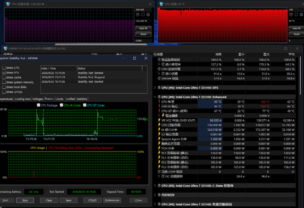The image size is (304, 208).
Task: Click HWiNFO icon in CPU temperature graph title bar
Action: coord(161,4)
